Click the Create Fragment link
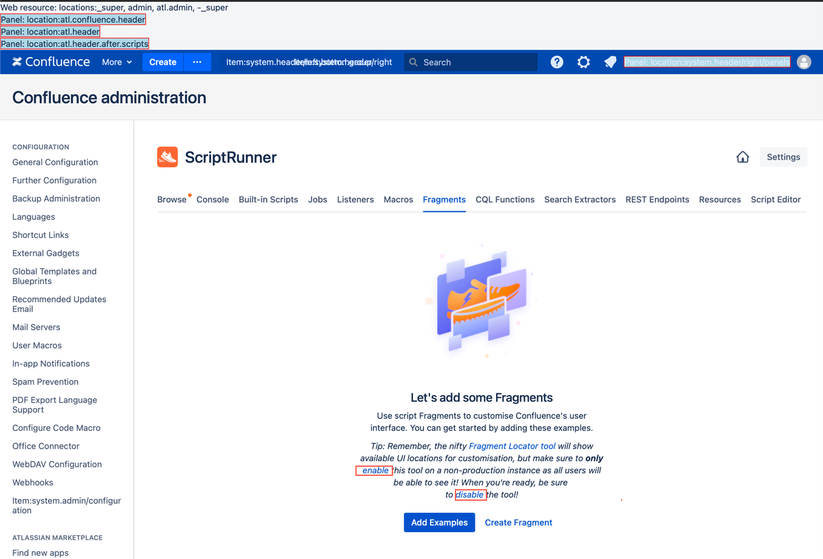 pyautogui.click(x=518, y=523)
